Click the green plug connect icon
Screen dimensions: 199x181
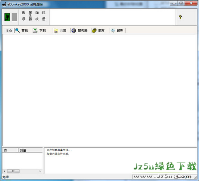point(7,17)
